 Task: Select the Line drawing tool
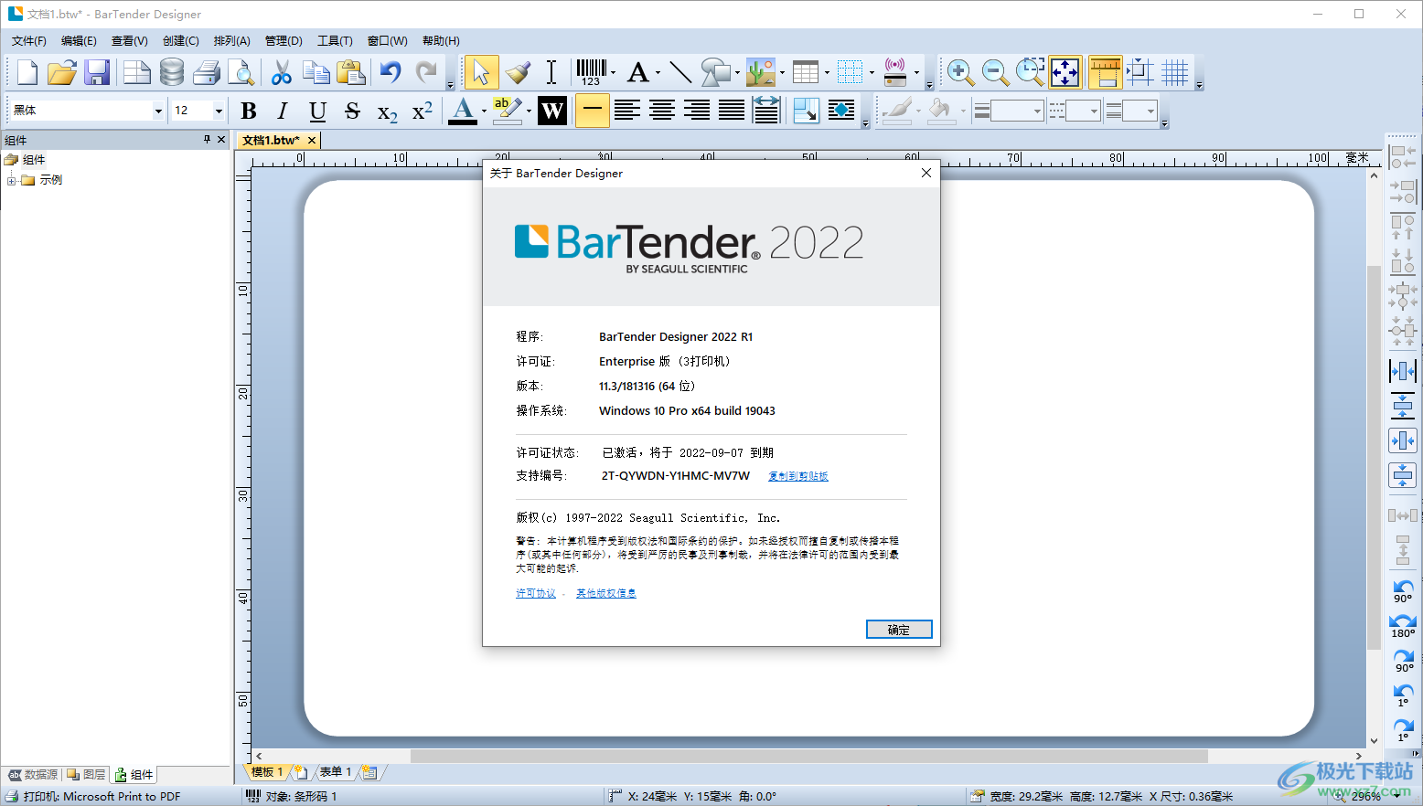click(x=680, y=72)
